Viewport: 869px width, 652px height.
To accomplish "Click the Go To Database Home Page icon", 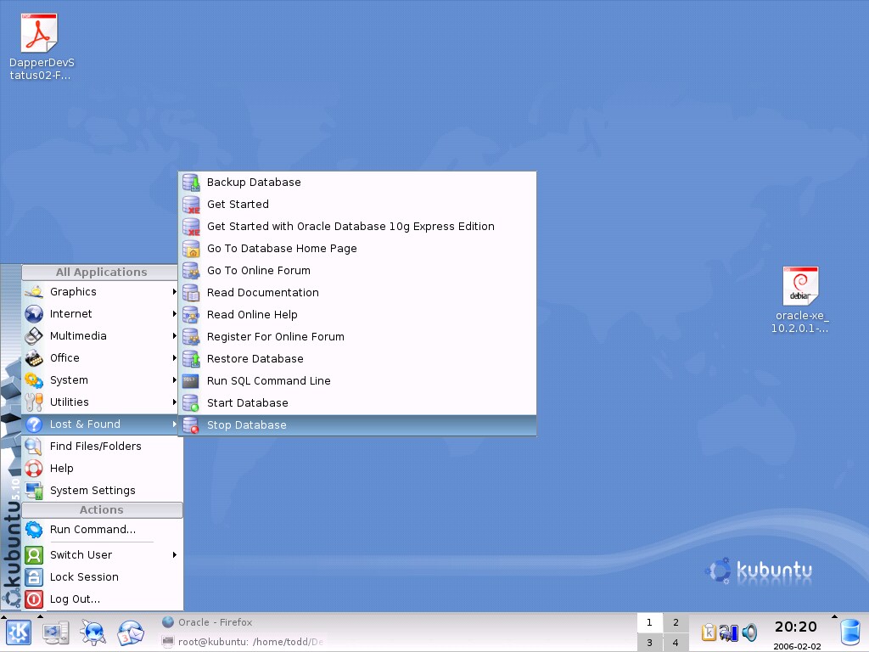I will coord(191,249).
